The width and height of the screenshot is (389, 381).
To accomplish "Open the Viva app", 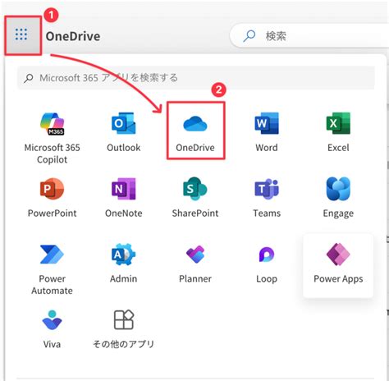I will pos(52,329).
